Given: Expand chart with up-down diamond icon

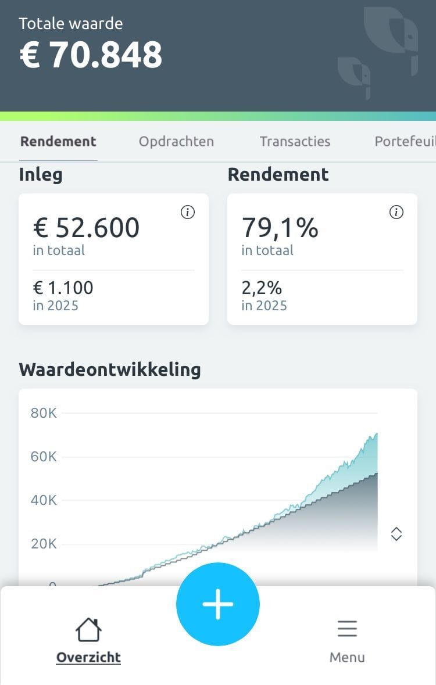Looking at the screenshot, I should pos(396,534).
